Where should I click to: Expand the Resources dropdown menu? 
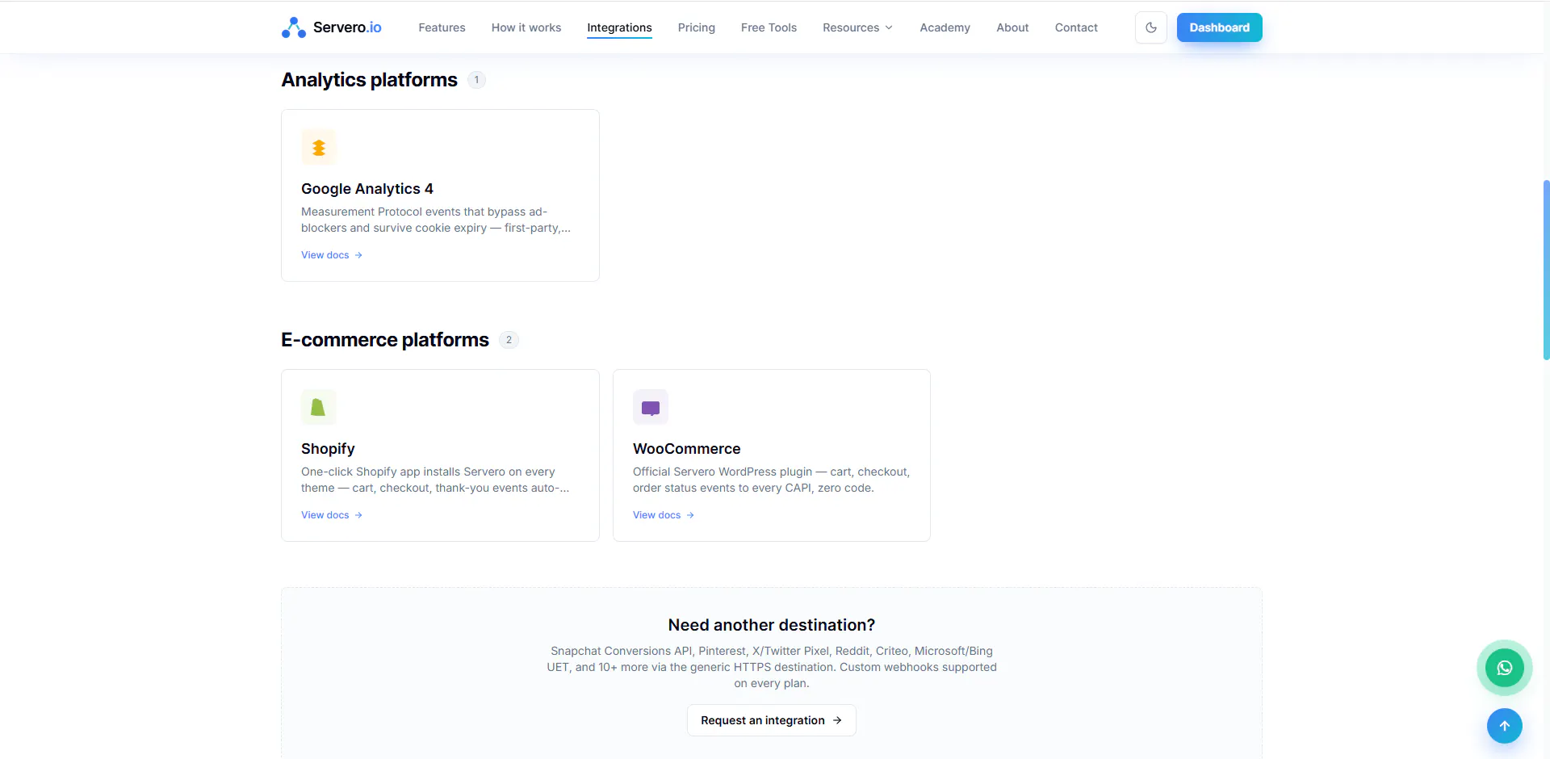858,27
